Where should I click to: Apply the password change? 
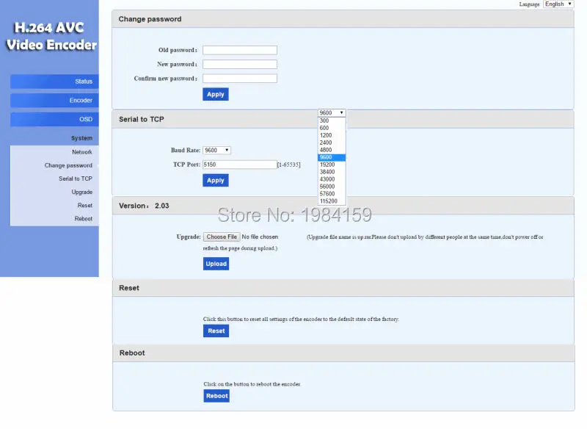pyautogui.click(x=216, y=95)
